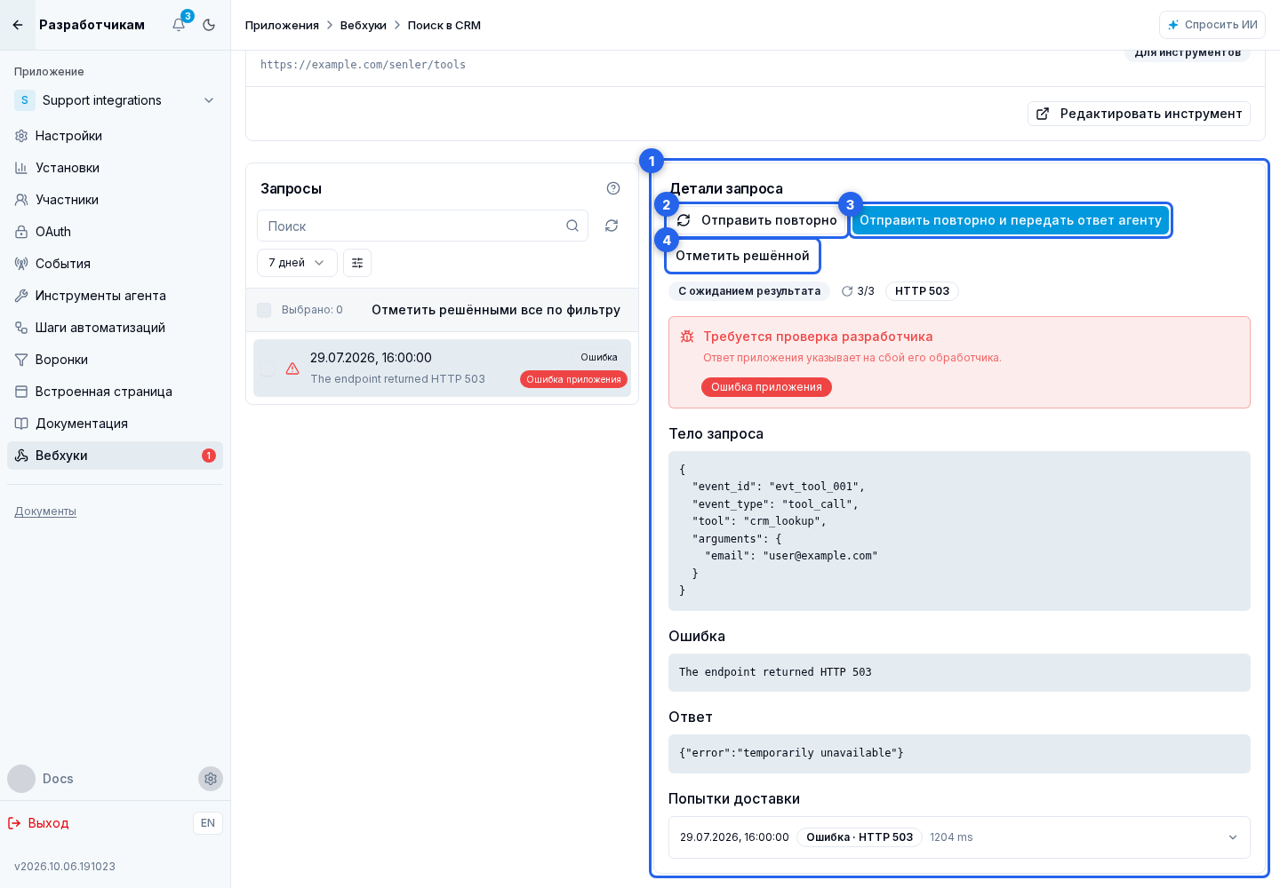Switch language with EN button
Image resolution: width=1280 pixels, height=888 pixels.
coord(208,823)
